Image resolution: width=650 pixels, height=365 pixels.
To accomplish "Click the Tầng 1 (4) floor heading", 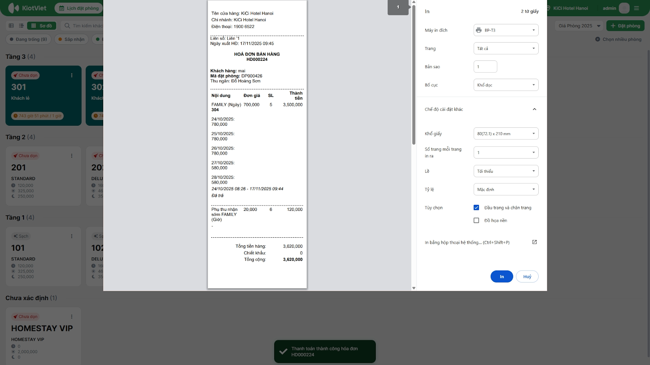I will point(20,217).
